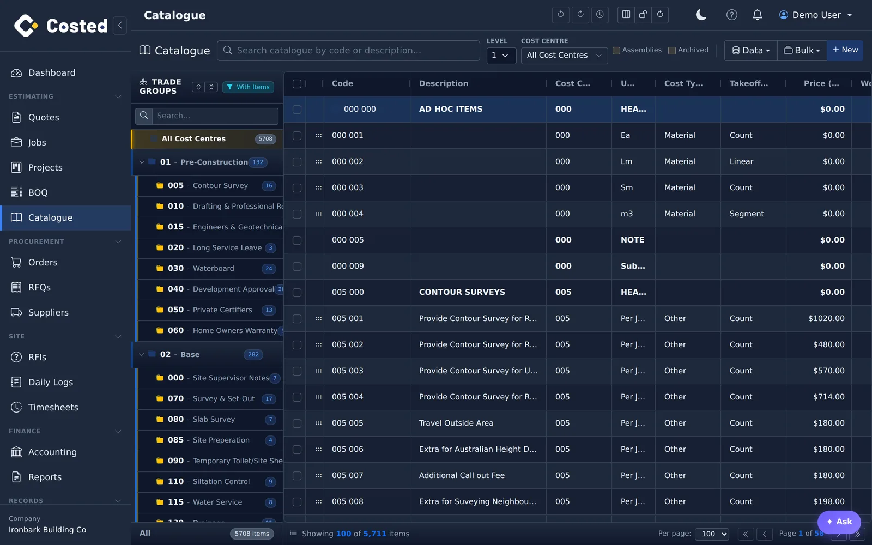Click the refresh icon next to padlock
The image size is (872, 545).
[660, 15]
